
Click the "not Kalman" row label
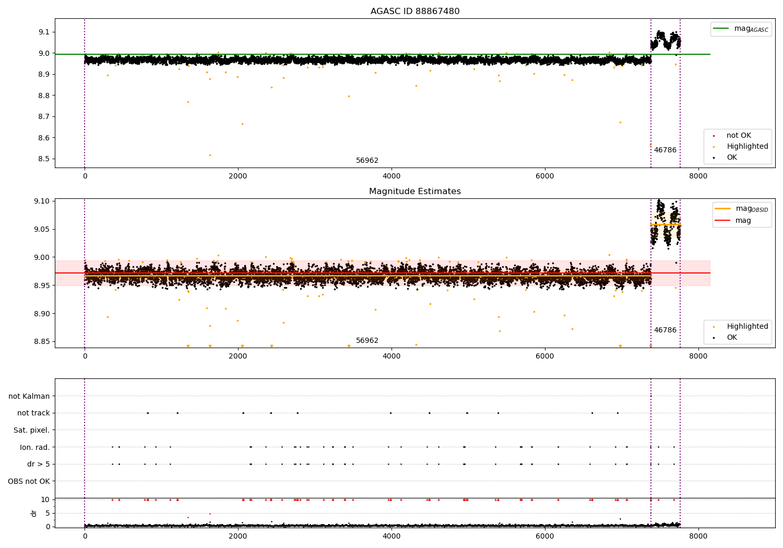tap(29, 397)
